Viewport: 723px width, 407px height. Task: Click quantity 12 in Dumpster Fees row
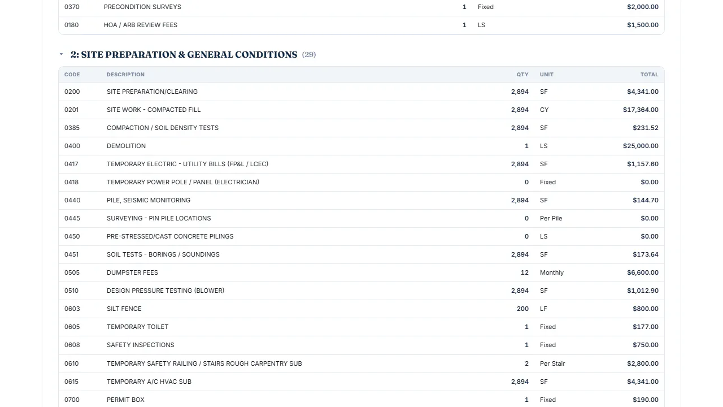(525, 272)
